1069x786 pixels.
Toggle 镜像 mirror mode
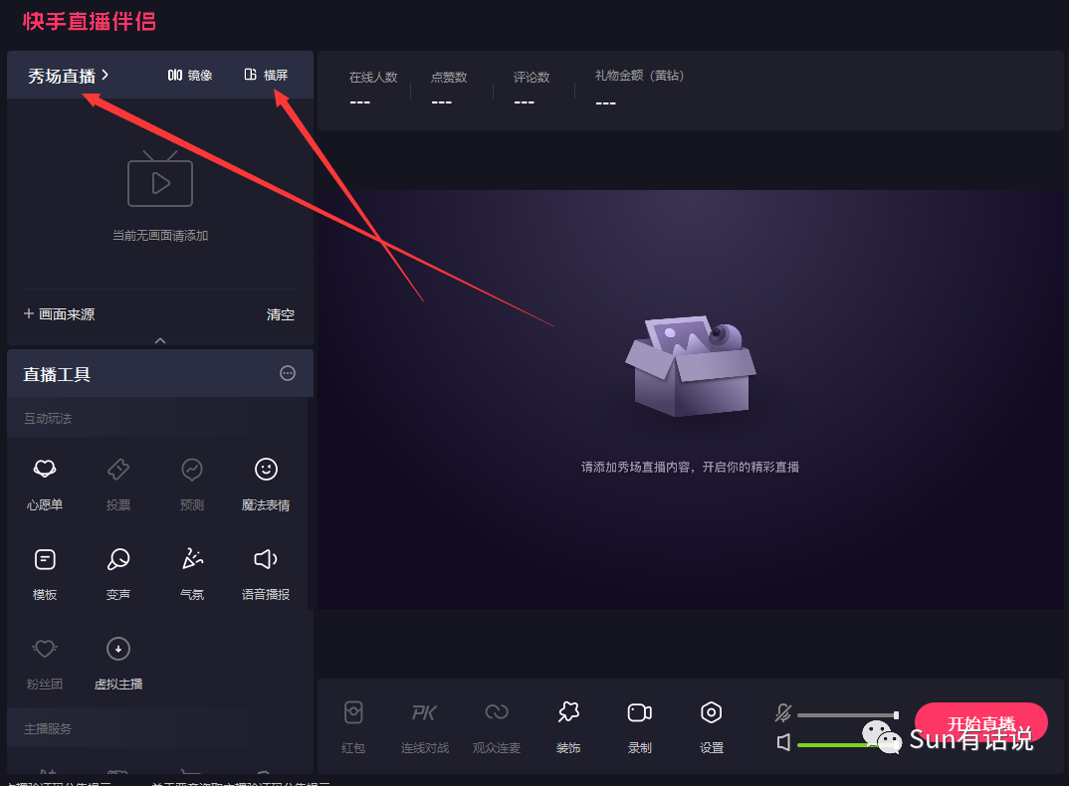(x=190, y=75)
